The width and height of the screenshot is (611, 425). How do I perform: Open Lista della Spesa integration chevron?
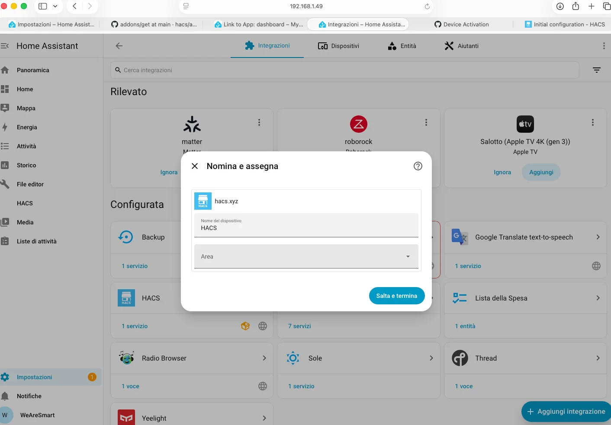click(598, 298)
